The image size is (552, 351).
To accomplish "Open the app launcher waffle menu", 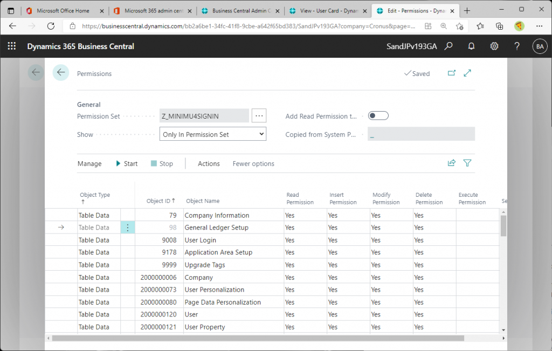I will [x=12, y=46].
